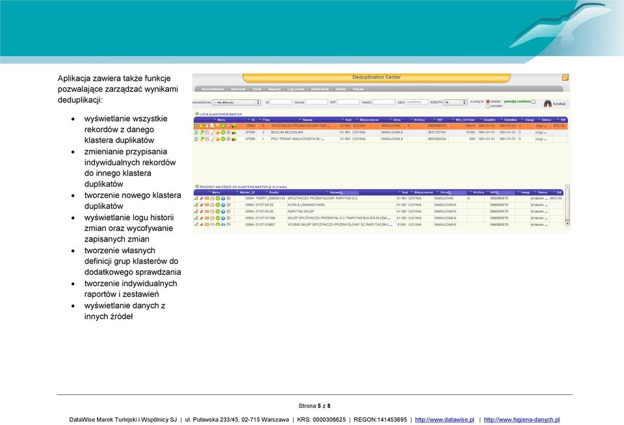Image resolution: width=624 pixels, height=425 pixels.
Task: Sort master list by DataMin column
Action: [x=489, y=120]
